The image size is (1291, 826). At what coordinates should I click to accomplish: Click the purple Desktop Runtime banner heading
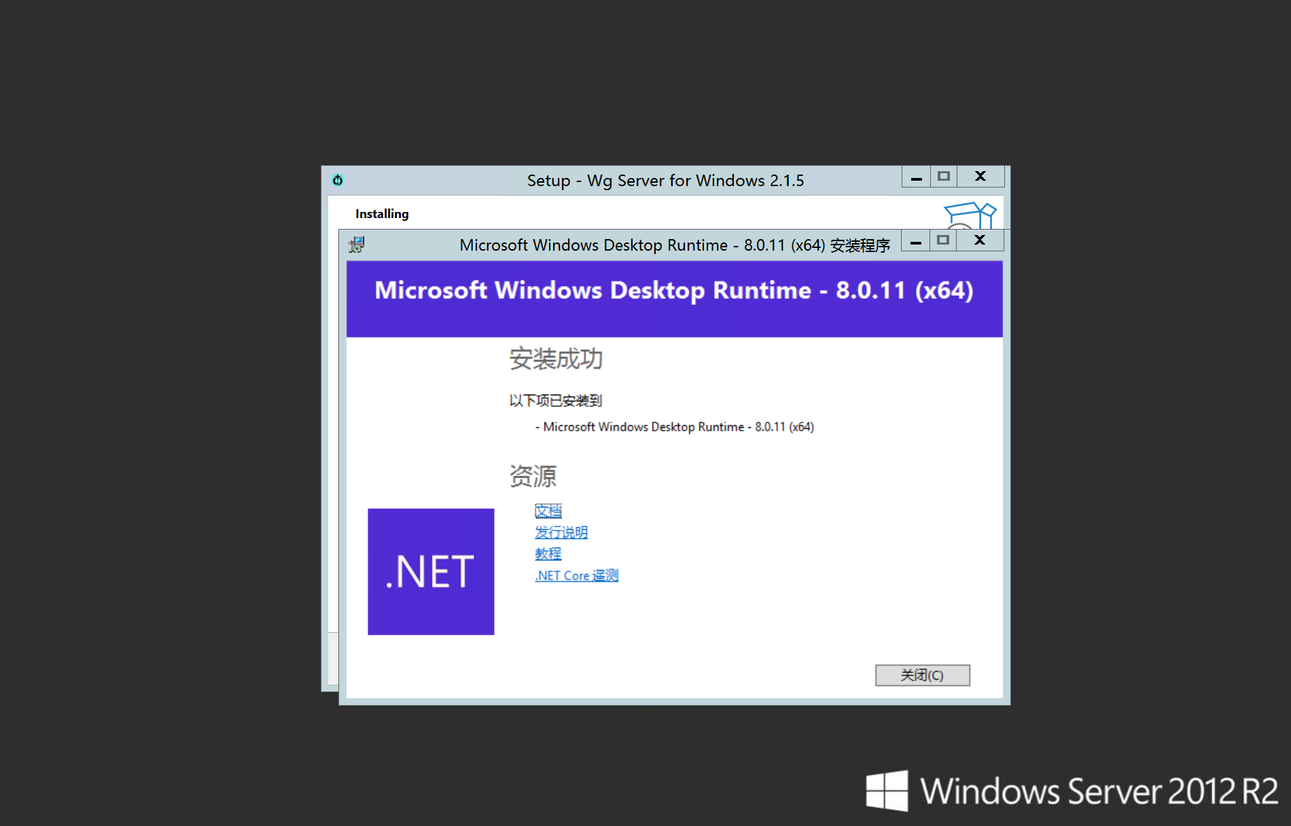[x=674, y=291]
